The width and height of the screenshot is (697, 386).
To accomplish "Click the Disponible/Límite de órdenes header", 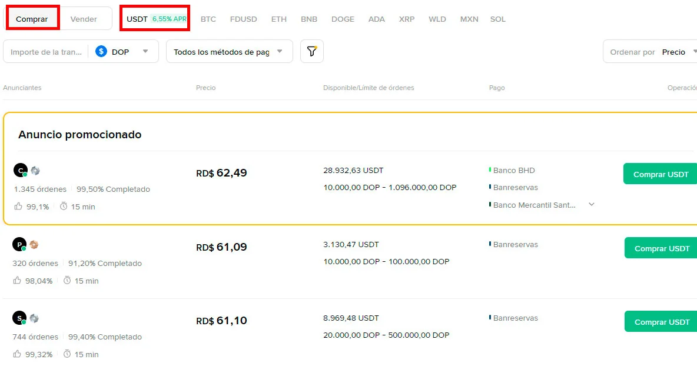I will pyautogui.click(x=369, y=88).
